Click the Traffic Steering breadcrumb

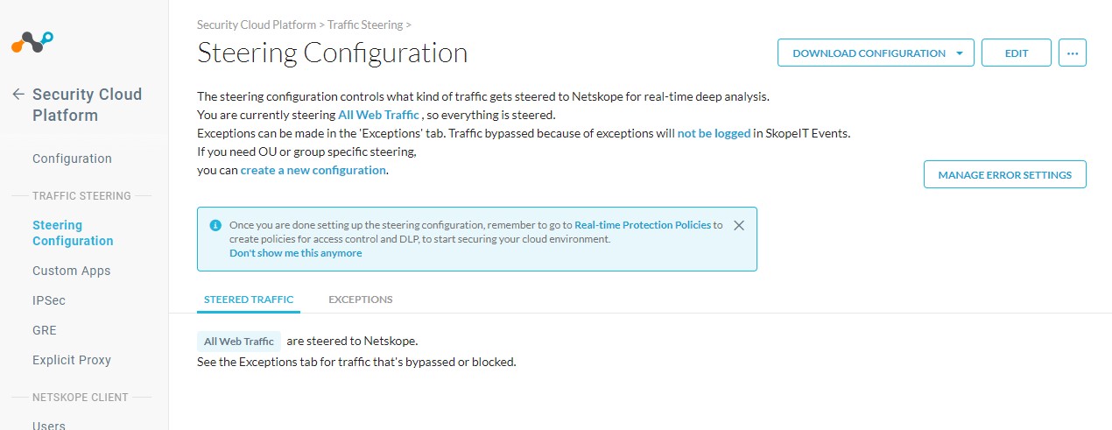365,25
